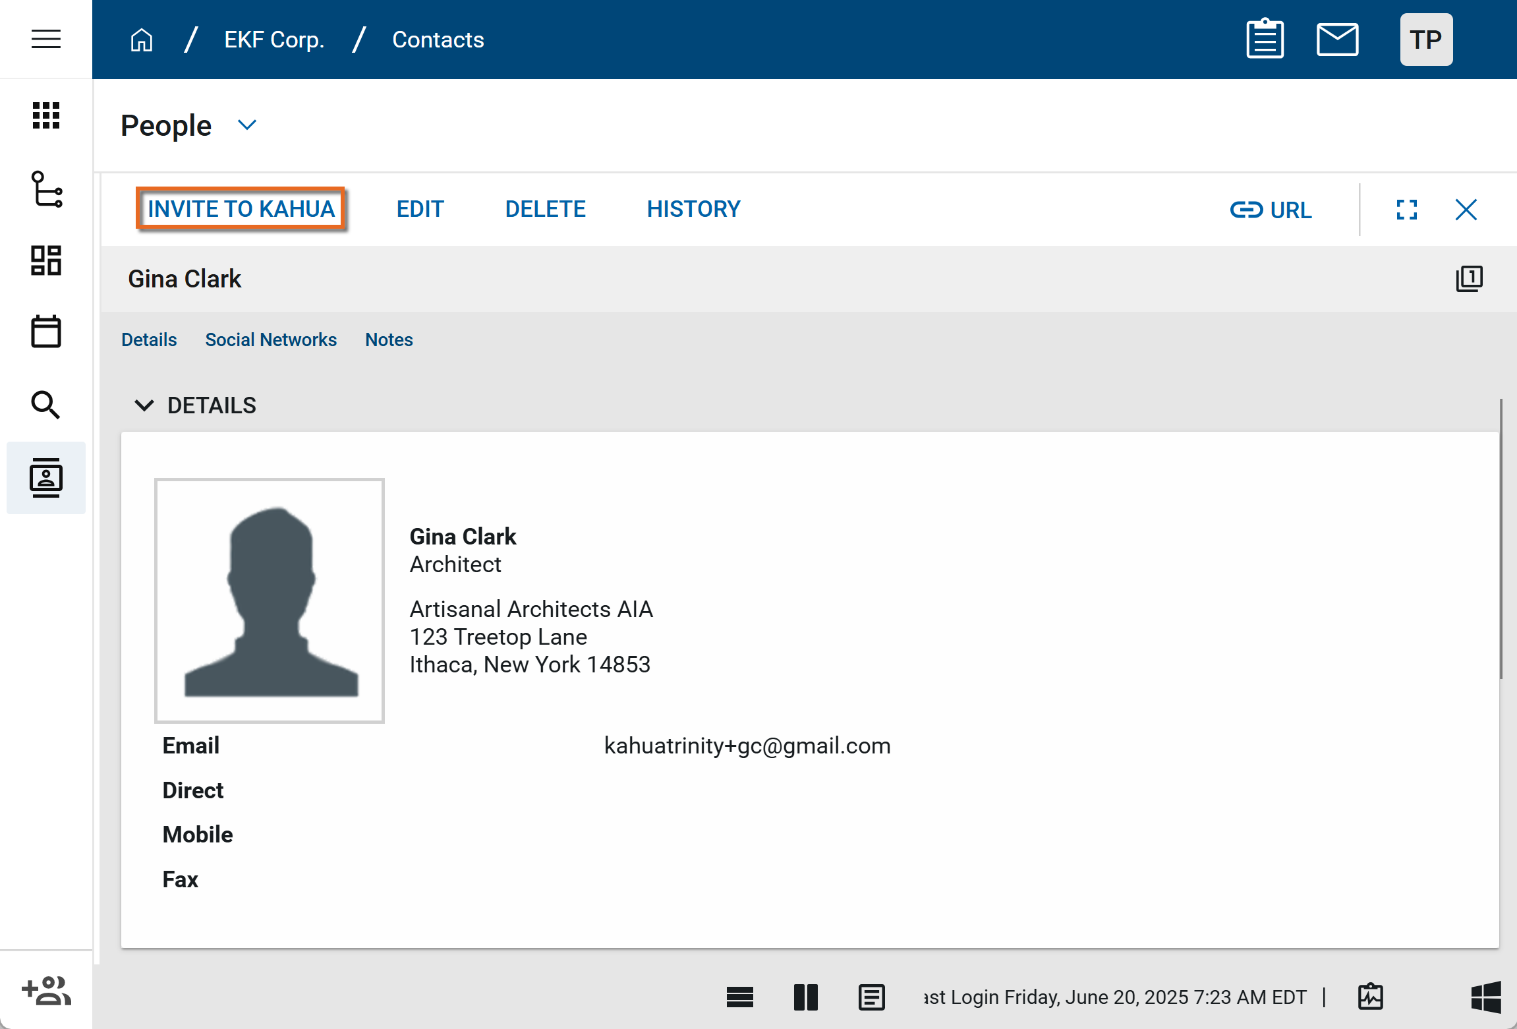Screen dimensions: 1517x1029
Task: Click the add people icon
Action: click(x=46, y=991)
